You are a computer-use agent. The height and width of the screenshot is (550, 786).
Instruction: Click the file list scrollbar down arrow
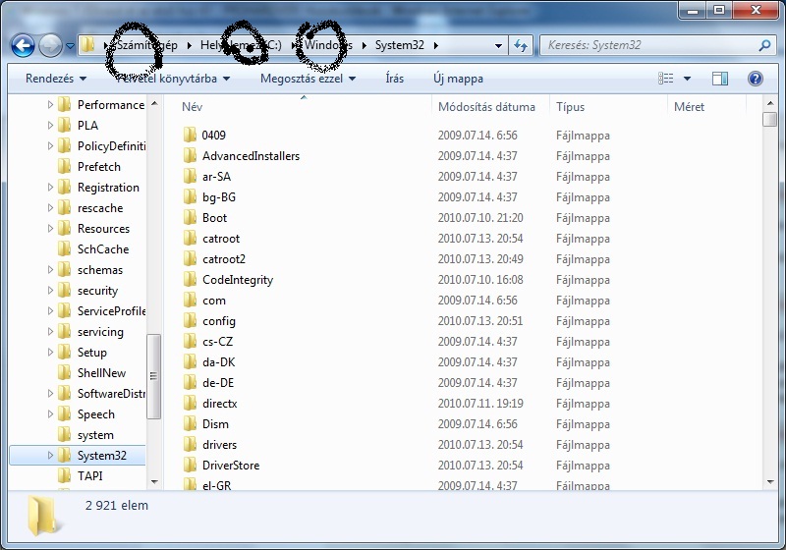[x=770, y=482]
